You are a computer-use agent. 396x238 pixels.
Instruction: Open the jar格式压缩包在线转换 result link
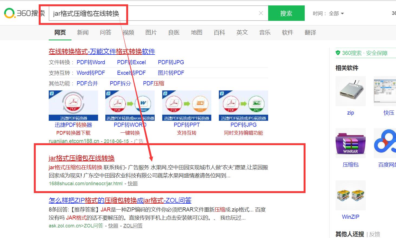pos(82,158)
